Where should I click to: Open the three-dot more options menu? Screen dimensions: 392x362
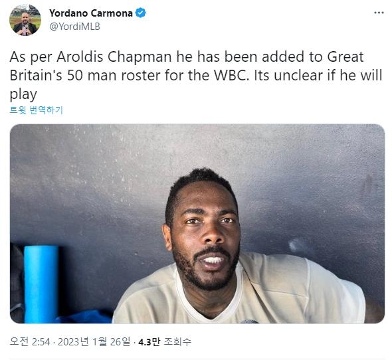point(379,13)
